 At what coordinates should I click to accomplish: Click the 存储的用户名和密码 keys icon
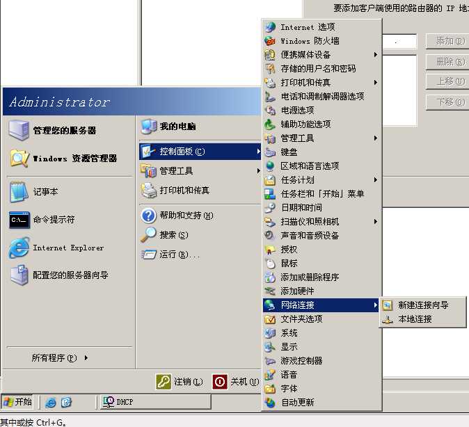tap(270, 68)
